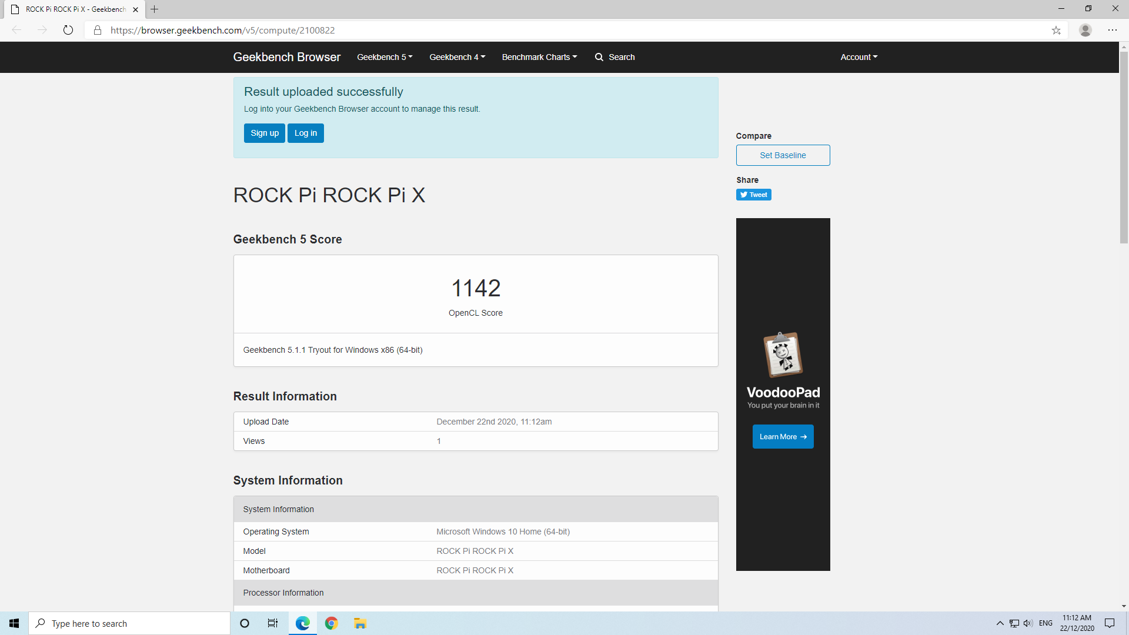1129x635 pixels.
Task: Click the ROCK Pi ROCK Pi X page title
Action: click(329, 195)
